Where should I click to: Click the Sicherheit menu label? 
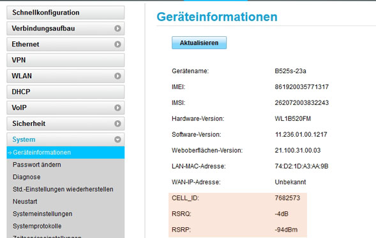click(29, 123)
